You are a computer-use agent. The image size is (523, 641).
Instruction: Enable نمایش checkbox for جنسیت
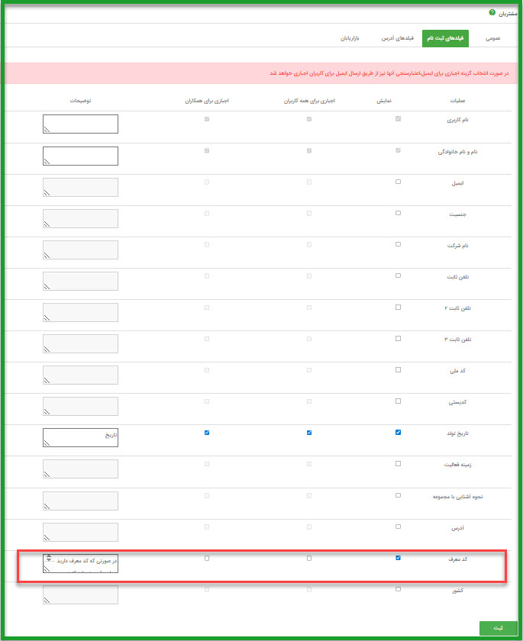point(398,213)
